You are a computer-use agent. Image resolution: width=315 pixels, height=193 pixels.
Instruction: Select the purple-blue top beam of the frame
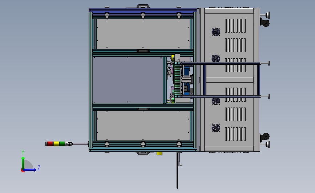pos(143,11)
